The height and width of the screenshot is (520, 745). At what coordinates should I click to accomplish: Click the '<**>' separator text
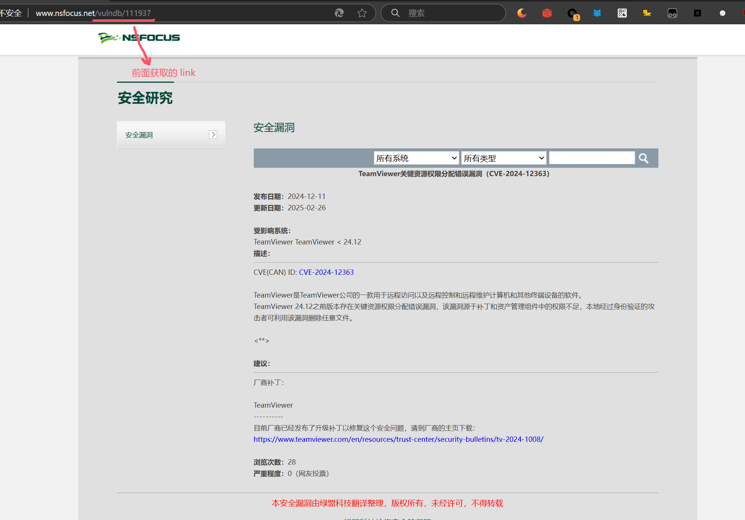click(261, 340)
